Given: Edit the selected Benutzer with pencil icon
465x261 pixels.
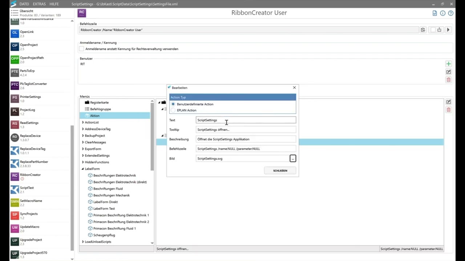Looking at the screenshot, I should pyautogui.click(x=448, y=72).
